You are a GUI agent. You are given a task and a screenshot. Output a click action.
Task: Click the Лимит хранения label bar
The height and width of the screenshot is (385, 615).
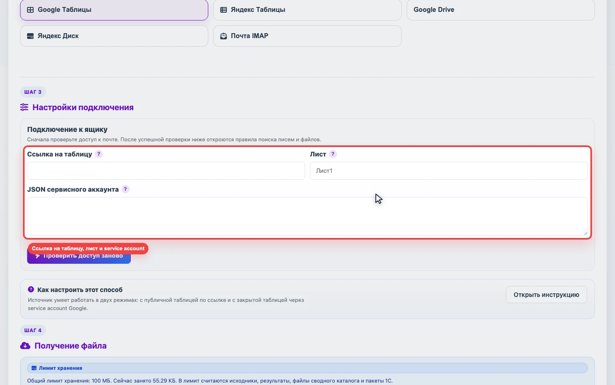click(307, 368)
